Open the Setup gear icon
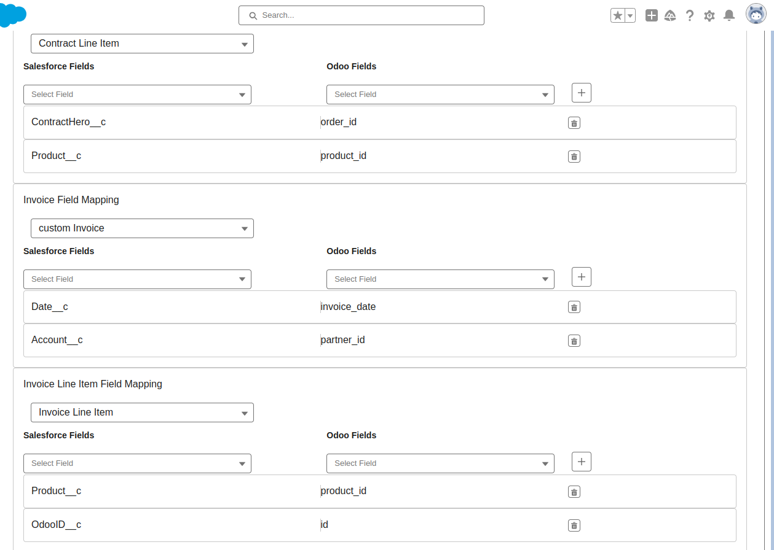 709,15
